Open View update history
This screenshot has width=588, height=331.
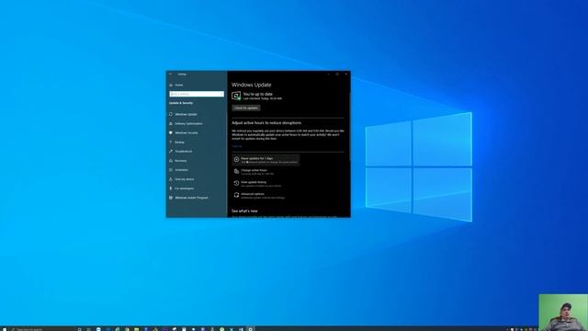[257, 184]
